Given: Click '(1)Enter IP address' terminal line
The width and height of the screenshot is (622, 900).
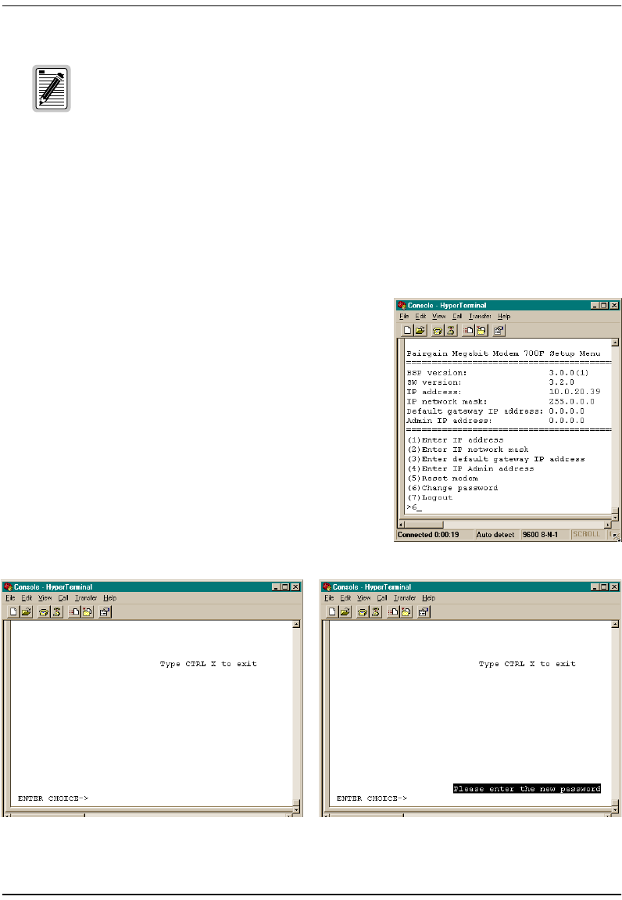Looking at the screenshot, I should pyautogui.click(x=456, y=440).
